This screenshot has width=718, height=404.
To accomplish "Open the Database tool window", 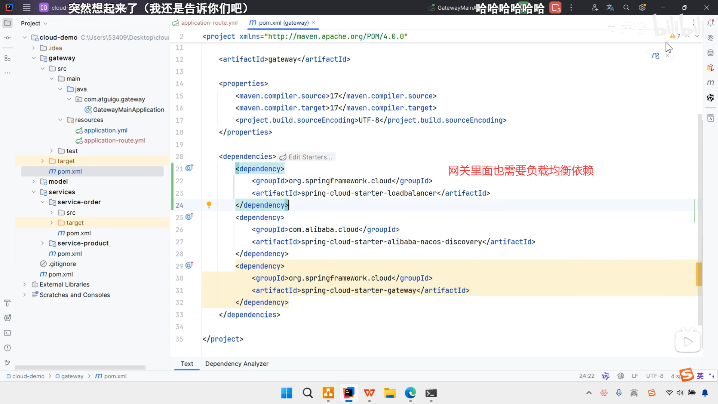I will (711, 53).
